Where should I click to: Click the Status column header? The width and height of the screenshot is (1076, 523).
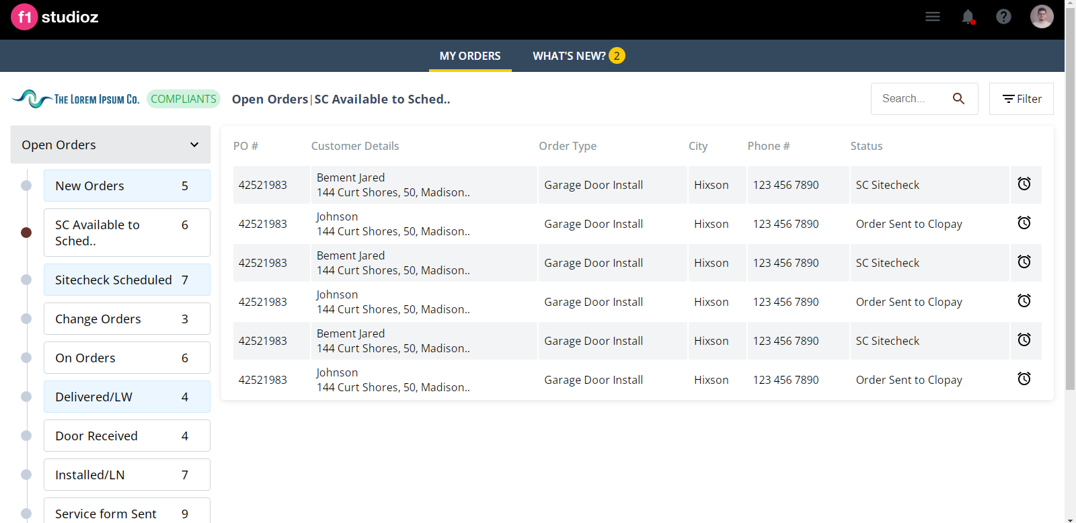pos(866,146)
